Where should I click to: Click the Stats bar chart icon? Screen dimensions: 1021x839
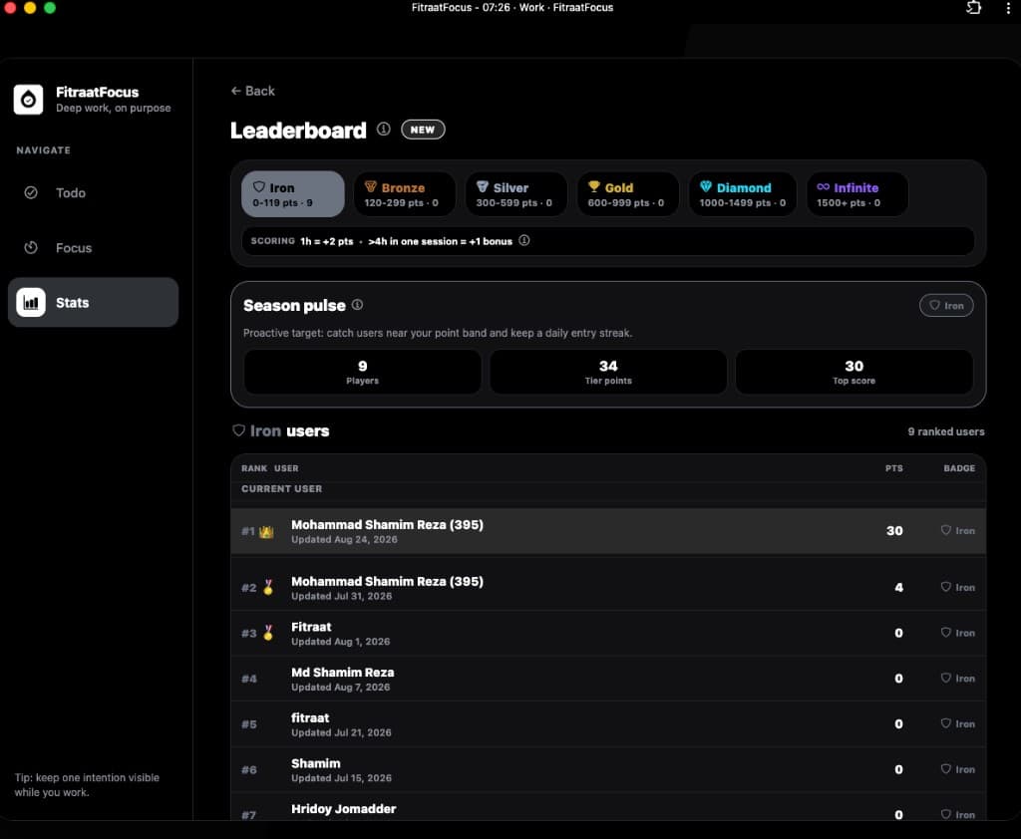coord(31,303)
